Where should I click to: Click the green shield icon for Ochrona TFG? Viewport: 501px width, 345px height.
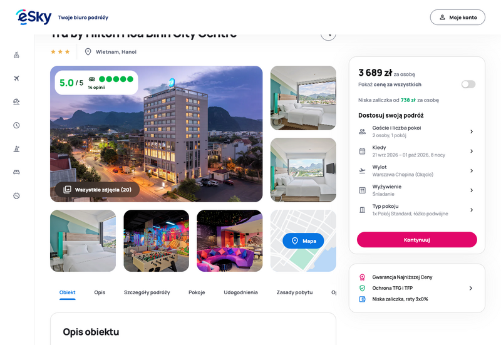(x=362, y=288)
